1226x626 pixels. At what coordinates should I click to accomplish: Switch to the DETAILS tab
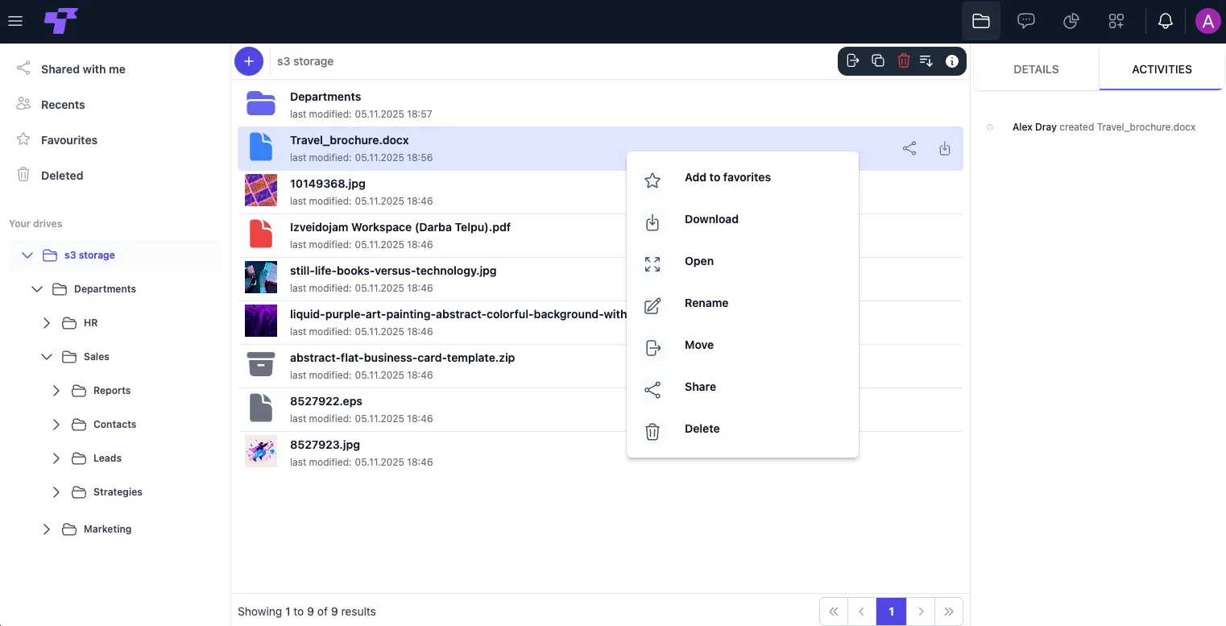1036,69
